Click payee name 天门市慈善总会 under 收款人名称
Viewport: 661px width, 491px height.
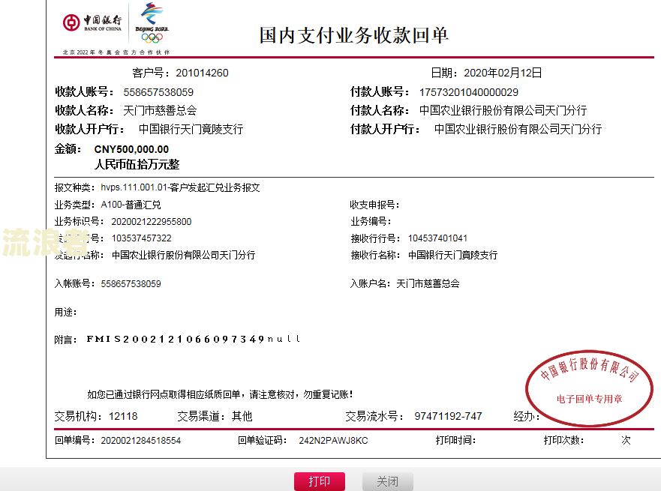(160, 111)
